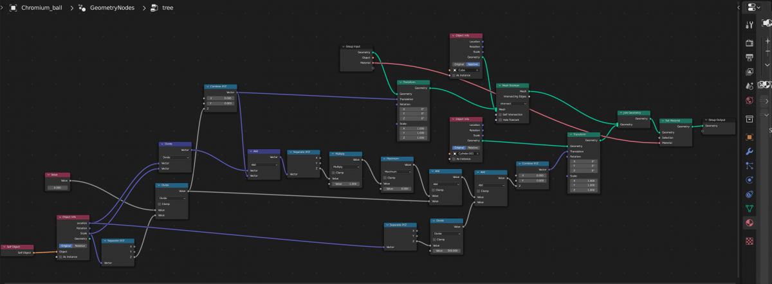Open operation dropdown of bottom Divide node
Image resolution: width=772 pixels, height=284 pixels.
446,233
